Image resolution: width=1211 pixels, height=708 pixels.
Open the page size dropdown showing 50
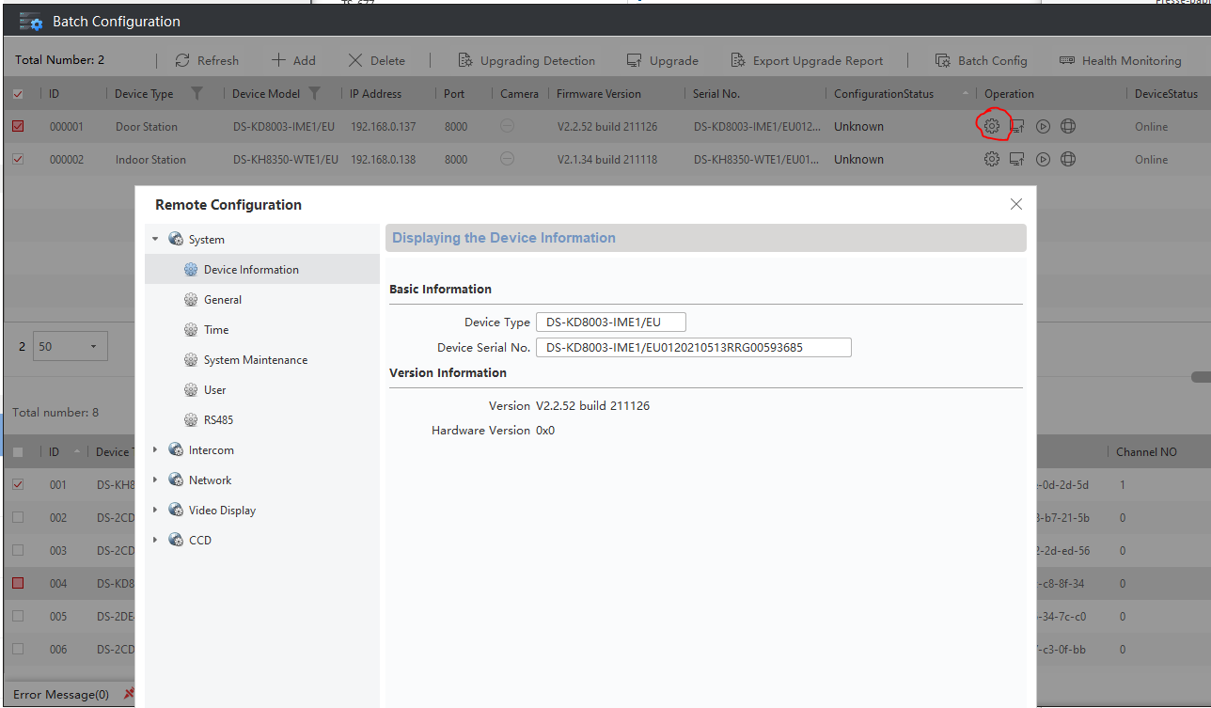pos(71,346)
